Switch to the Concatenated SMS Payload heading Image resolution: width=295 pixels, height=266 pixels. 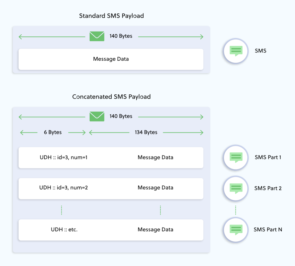111,96
